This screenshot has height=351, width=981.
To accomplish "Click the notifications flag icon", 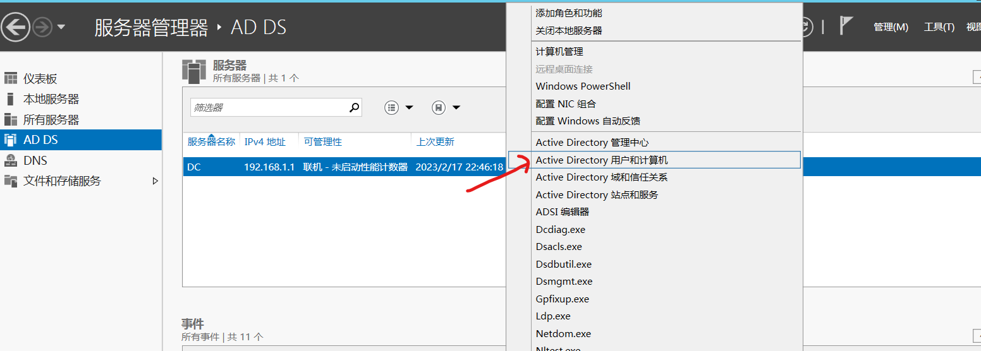I will (846, 27).
